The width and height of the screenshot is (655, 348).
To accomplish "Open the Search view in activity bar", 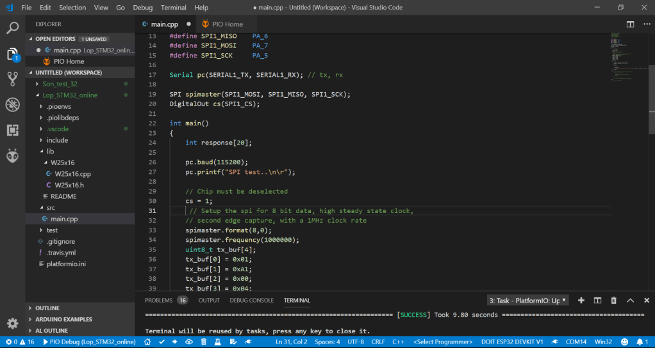I will coord(12,28).
